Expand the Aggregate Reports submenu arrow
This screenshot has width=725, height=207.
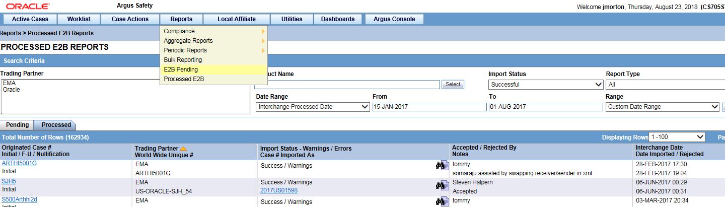coord(263,41)
